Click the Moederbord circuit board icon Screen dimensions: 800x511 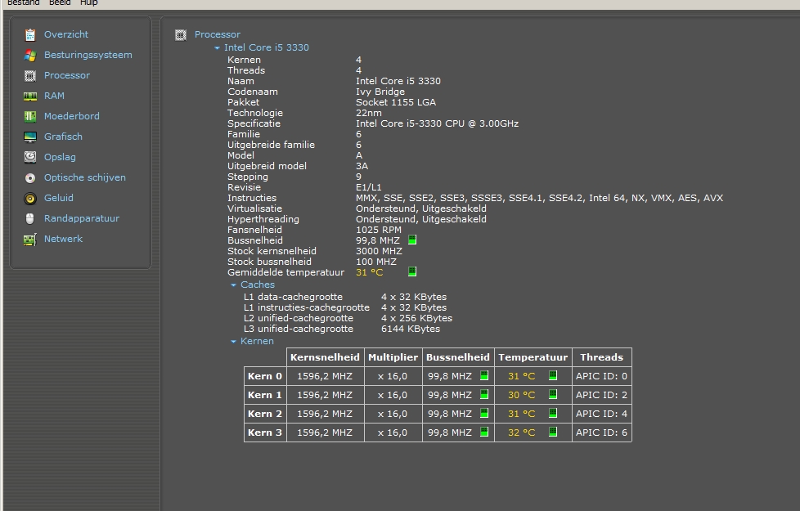coord(30,116)
